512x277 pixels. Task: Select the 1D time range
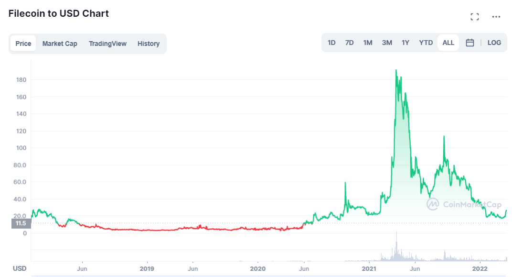click(331, 43)
